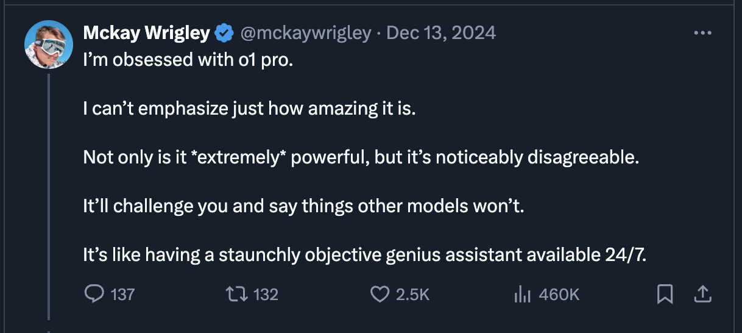The width and height of the screenshot is (742, 333).
Task: Open the three-dot more options menu
Action: [702, 34]
